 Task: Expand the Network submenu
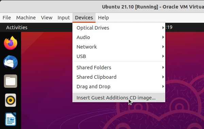coord(119,47)
